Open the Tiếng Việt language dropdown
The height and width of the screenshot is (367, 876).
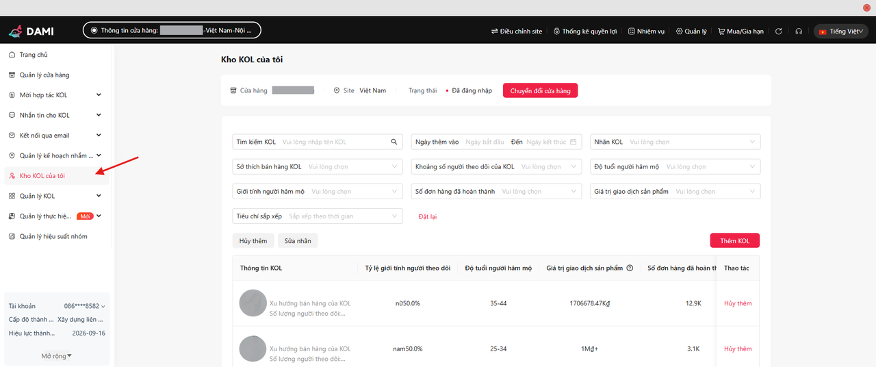click(x=841, y=31)
